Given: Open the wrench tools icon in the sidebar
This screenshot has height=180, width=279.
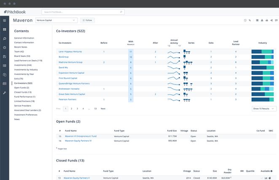Looking at the screenshot, I should pos(5,93).
